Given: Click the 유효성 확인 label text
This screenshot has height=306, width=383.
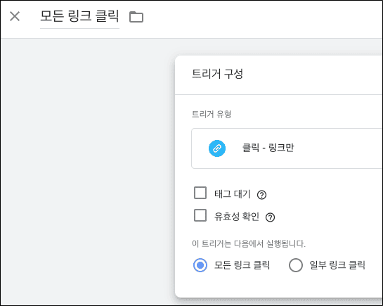Looking at the screenshot, I should [x=237, y=217].
